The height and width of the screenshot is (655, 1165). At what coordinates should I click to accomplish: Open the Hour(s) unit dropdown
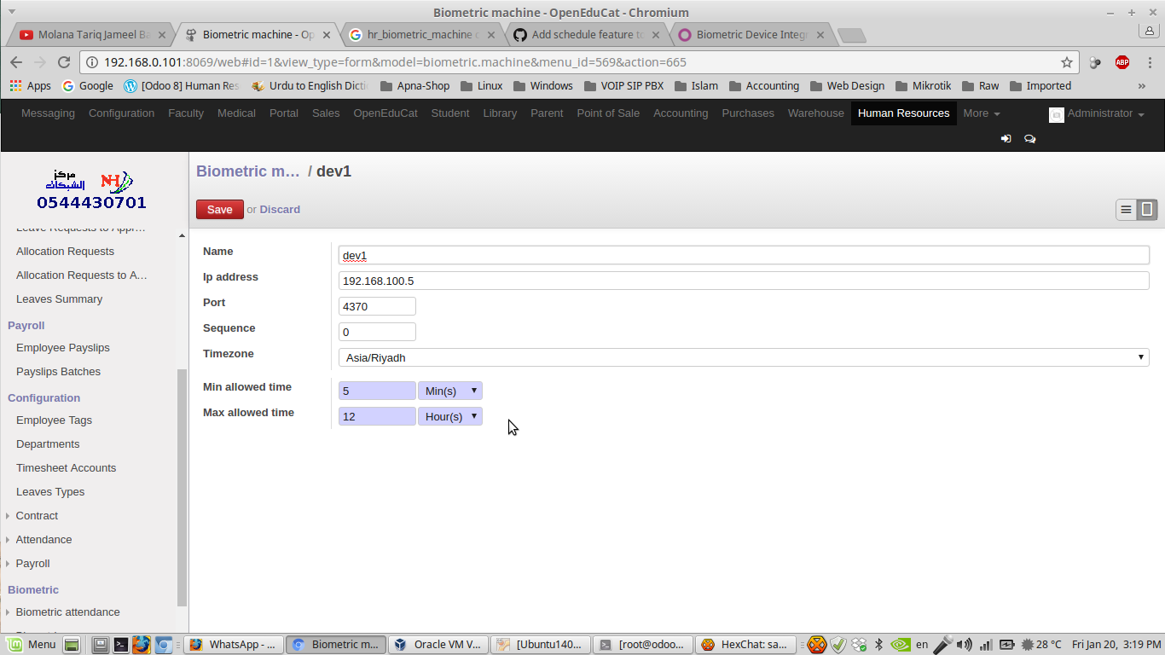pos(450,416)
